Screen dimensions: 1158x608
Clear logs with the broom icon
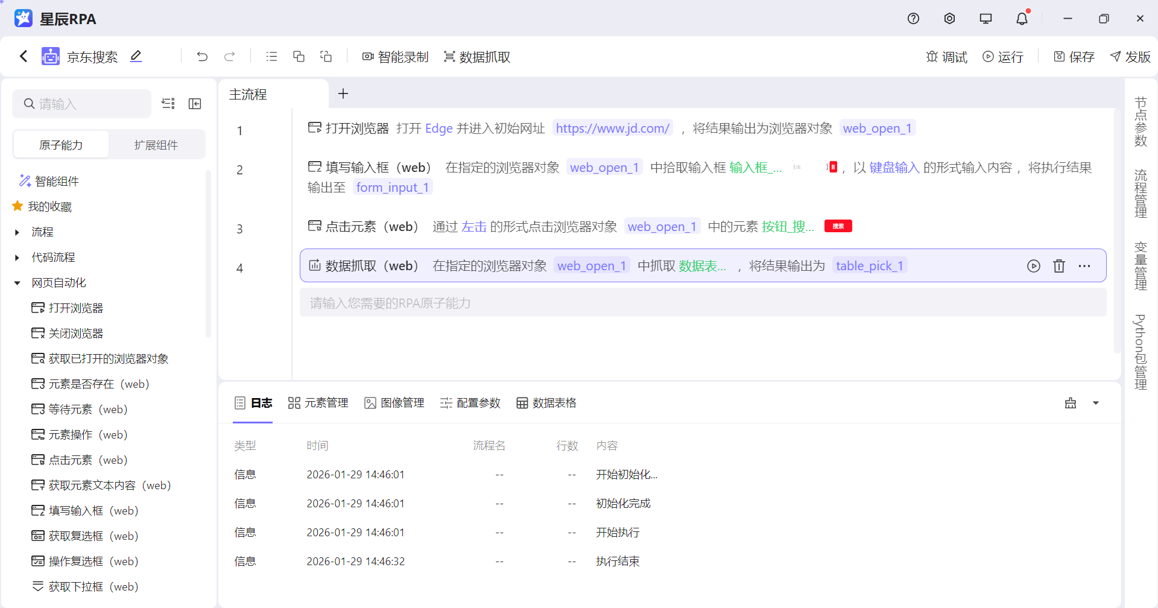[1071, 402]
